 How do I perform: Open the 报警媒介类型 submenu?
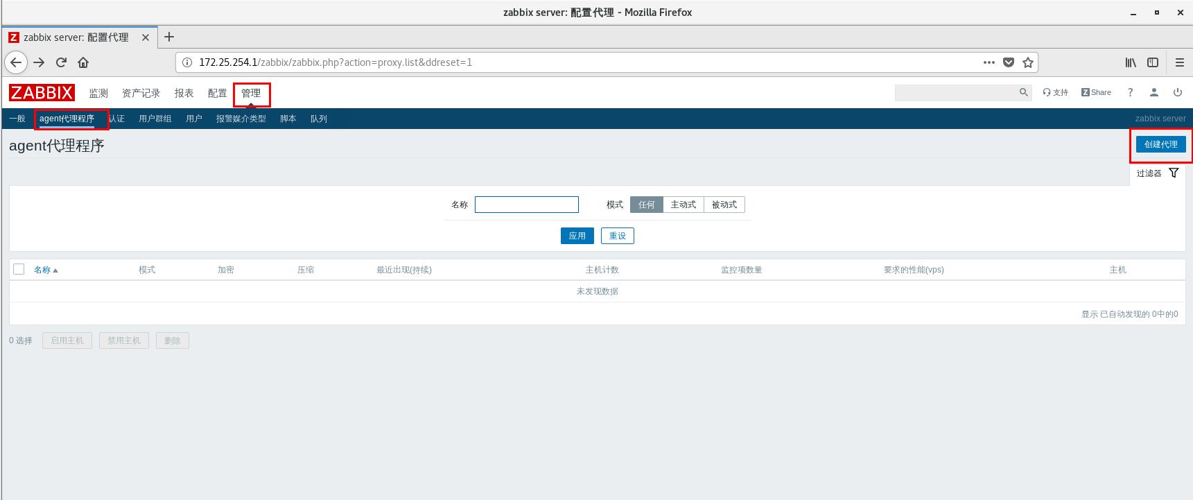241,119
